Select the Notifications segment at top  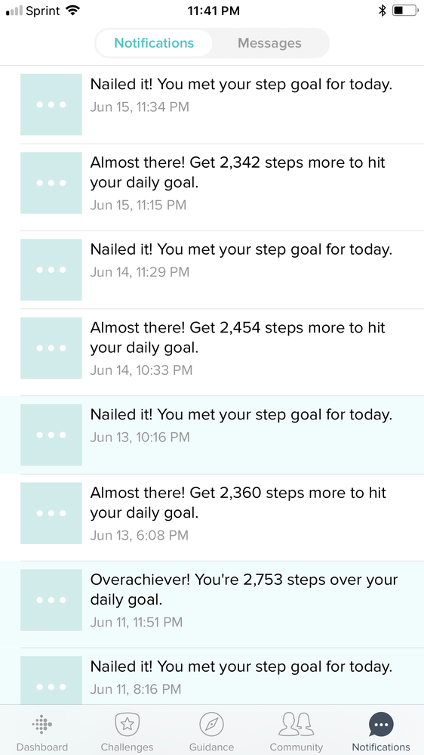[154, 43]
